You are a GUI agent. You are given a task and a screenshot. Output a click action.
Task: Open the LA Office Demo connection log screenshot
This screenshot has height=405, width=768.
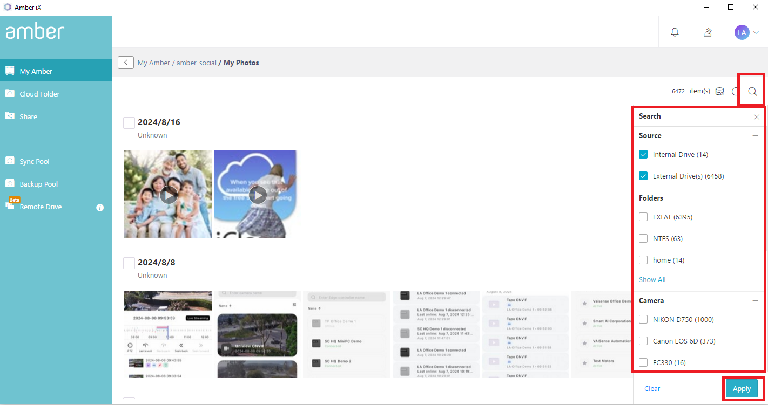tap(437, 334)
